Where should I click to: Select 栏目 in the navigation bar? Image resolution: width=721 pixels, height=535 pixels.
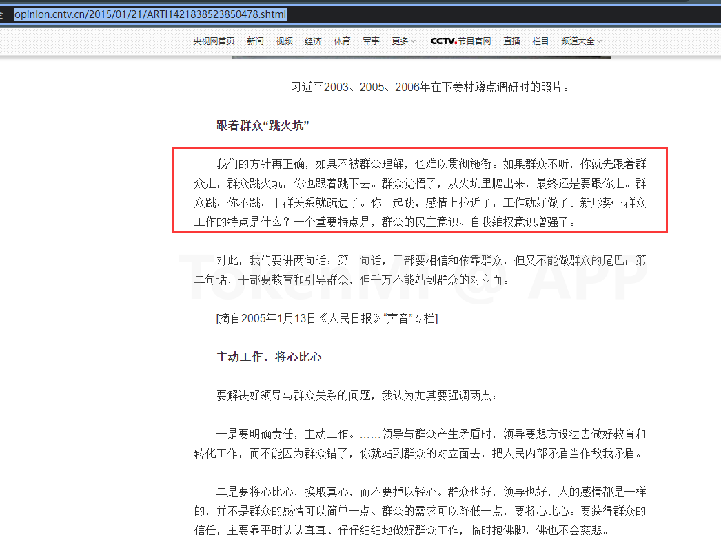[x=540, y=41]
